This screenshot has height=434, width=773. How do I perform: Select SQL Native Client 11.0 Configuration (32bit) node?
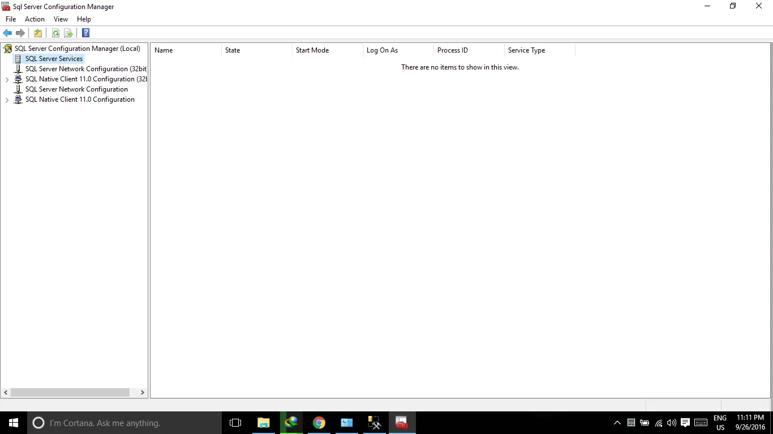point(86,79)
